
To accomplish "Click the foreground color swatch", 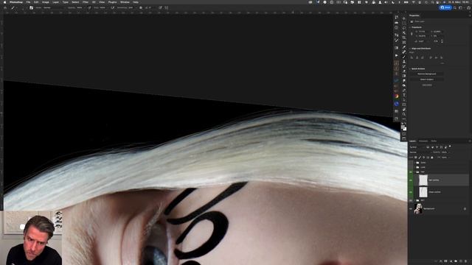I will (x=403, y=127).
